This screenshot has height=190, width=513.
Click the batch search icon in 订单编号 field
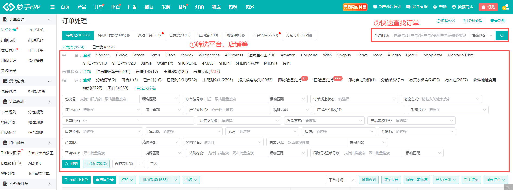point(209,99)
